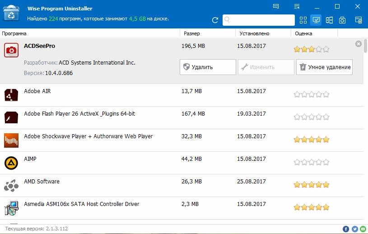Open the custom uninstall list icon
The width and height of the screenshot is (368, 234).
pos(359,20)
